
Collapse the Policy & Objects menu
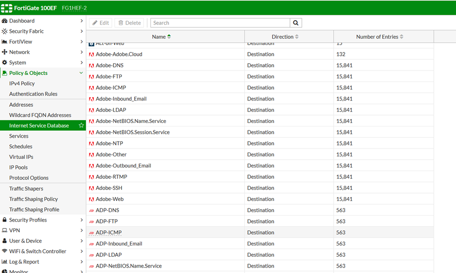(81, 73)
